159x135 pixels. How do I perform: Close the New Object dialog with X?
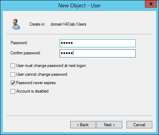coord(151,4)
